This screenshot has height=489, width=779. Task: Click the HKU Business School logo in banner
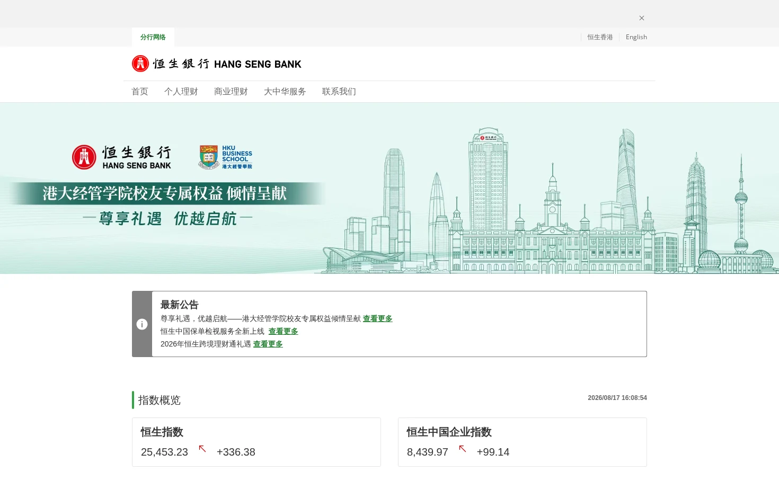point(226,157)
